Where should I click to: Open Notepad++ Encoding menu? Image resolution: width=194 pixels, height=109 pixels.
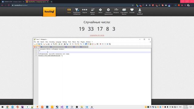click(52, 42)
